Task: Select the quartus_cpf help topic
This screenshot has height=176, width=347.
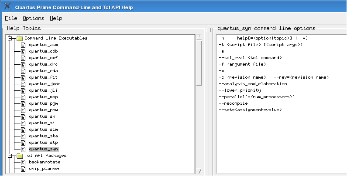Action: 43,58
